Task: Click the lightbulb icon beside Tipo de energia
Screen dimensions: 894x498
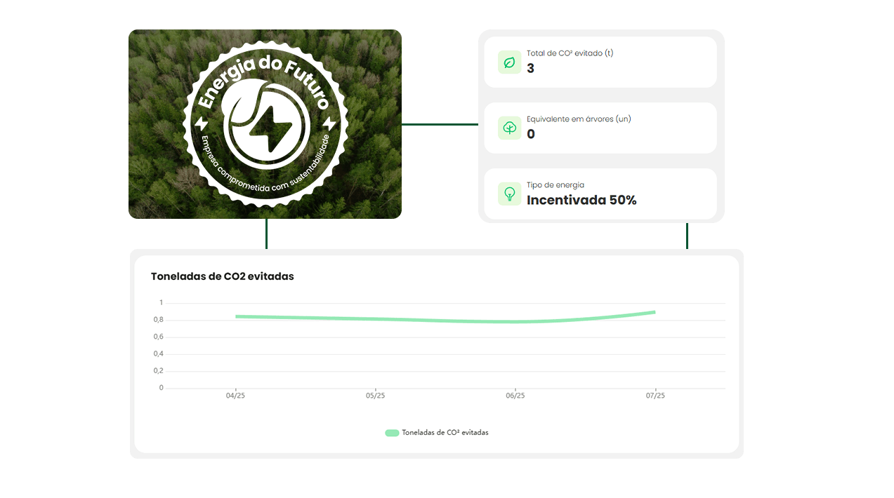Action: [x=509, y=194]
